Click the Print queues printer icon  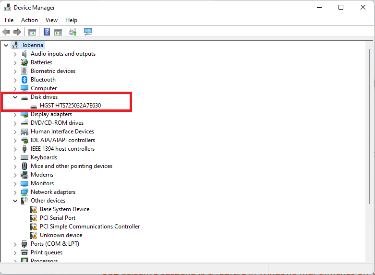(x=24, y=252)
